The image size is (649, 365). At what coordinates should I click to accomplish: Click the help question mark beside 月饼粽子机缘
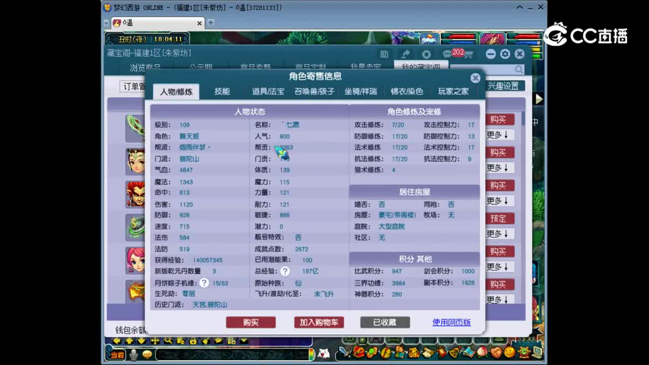tap(204, 283)
